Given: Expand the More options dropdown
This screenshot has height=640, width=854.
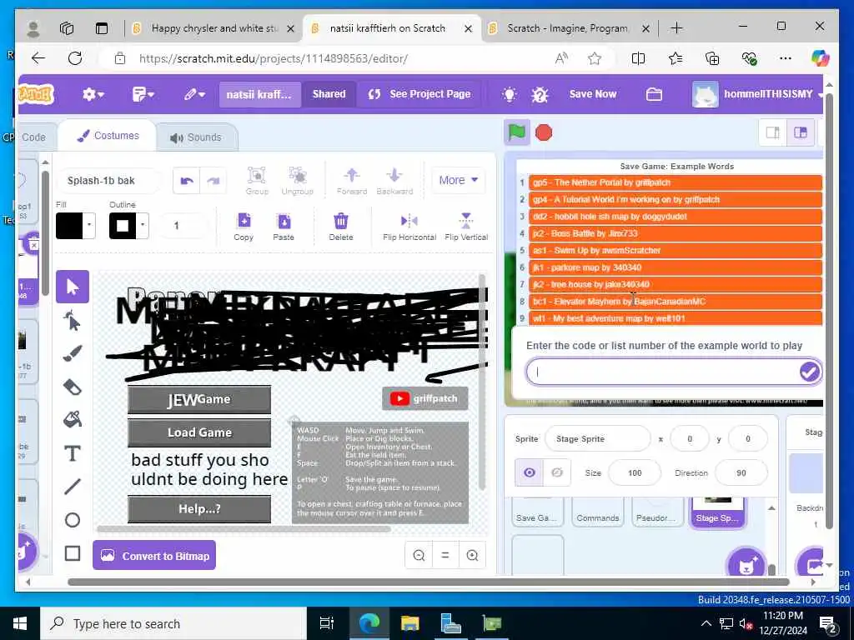Looking at the screenshot, I should point(458,180).
